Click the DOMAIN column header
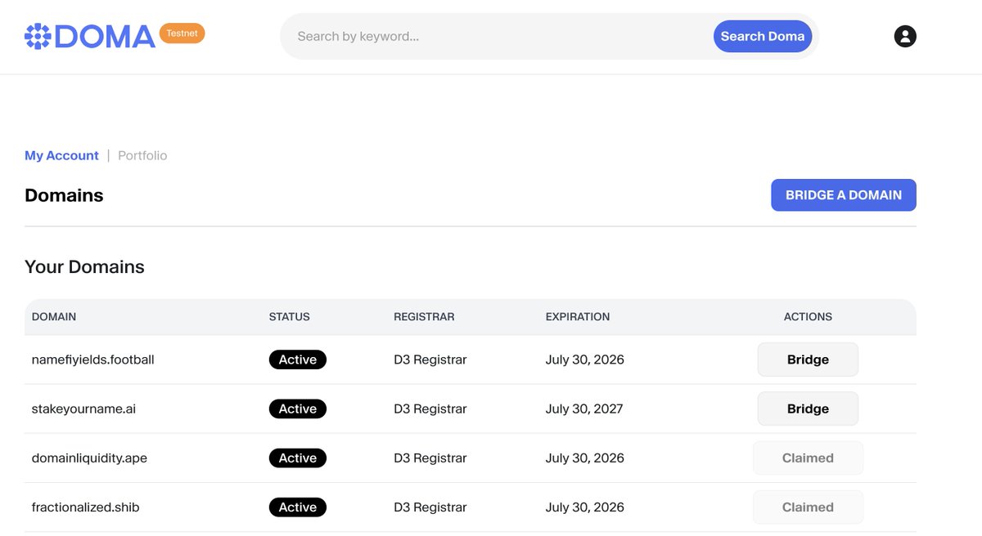This screenshot has width=982, height=536. point(53,316)
